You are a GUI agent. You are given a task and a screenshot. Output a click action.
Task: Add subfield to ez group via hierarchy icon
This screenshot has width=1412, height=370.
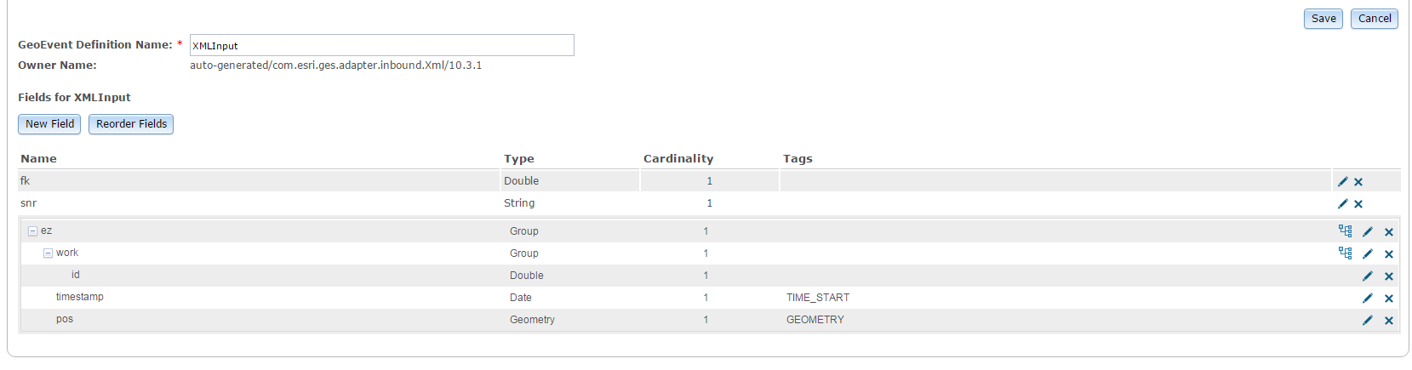pos(1345,231)
